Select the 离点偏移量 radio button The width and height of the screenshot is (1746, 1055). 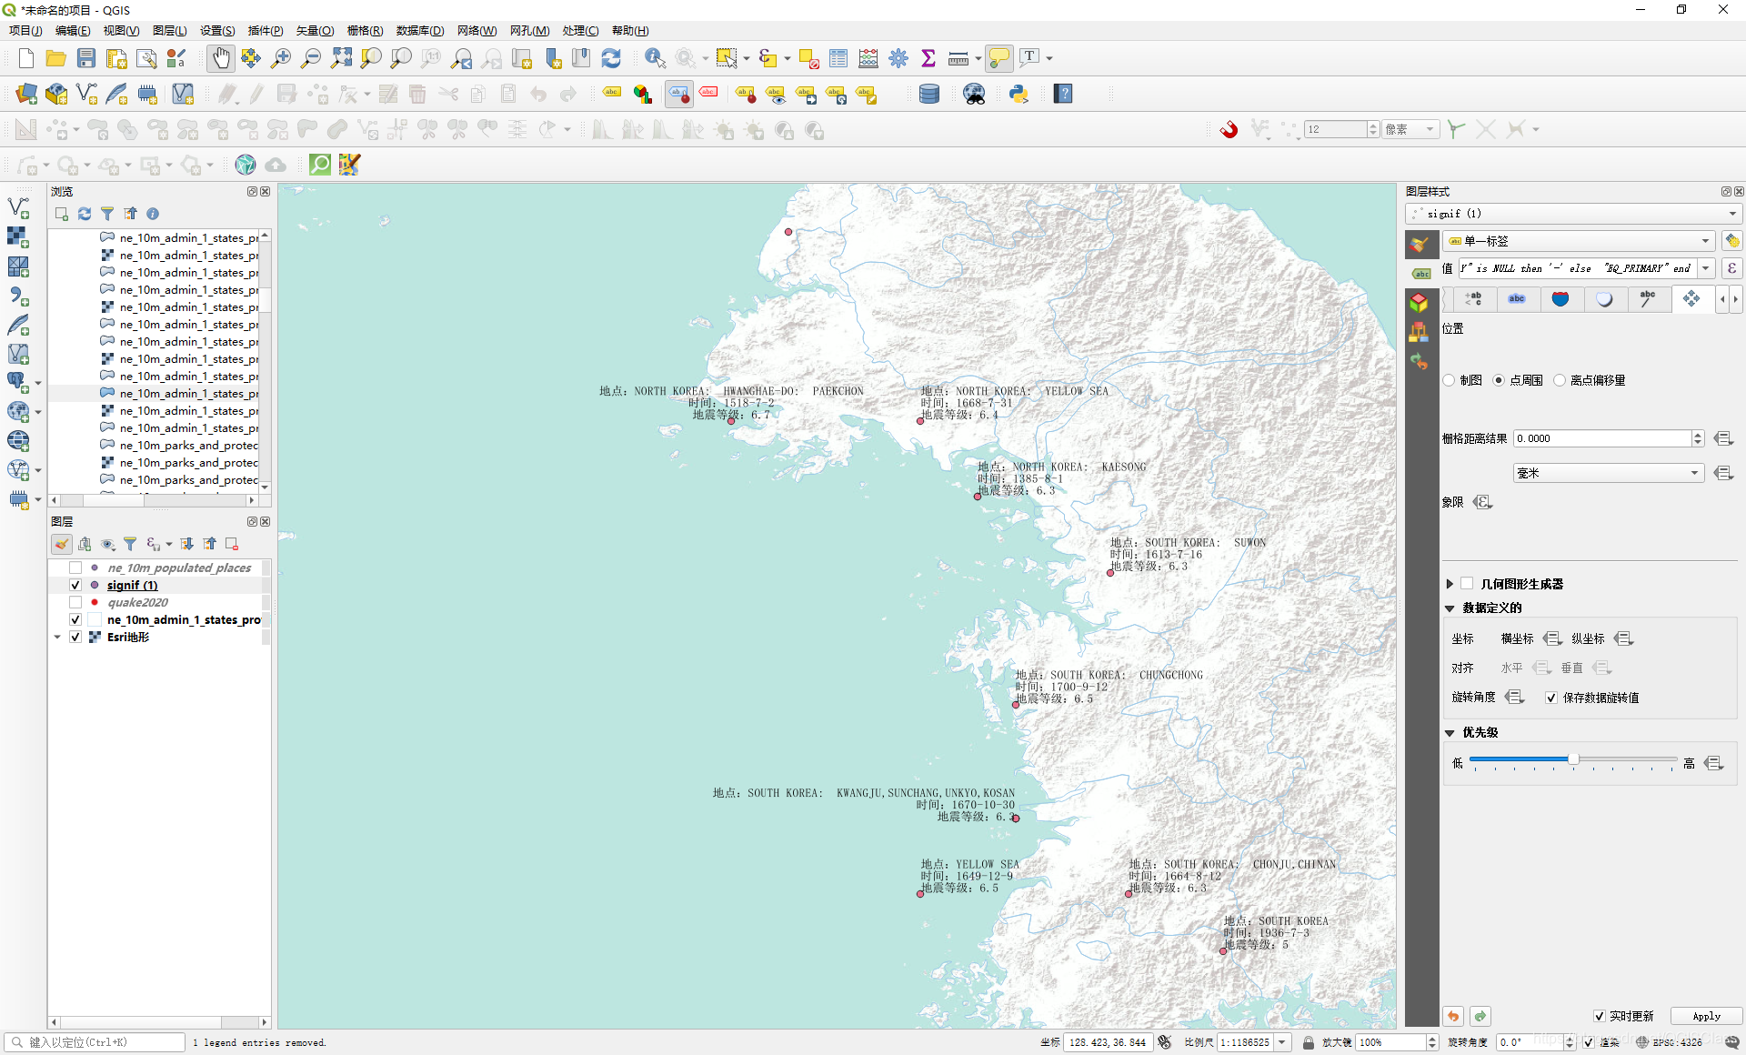(x=1560, y=380)
